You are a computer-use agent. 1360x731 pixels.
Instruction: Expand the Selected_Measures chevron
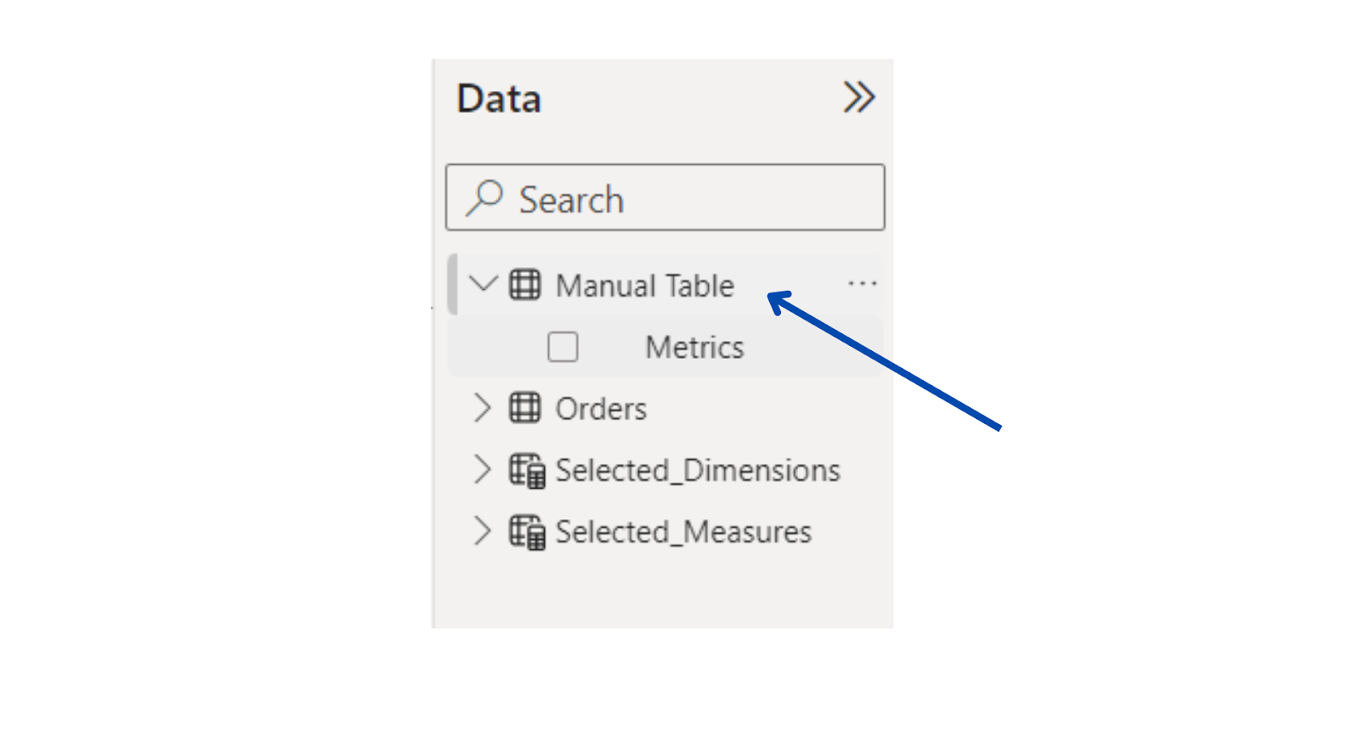click(x=482, y=530)
